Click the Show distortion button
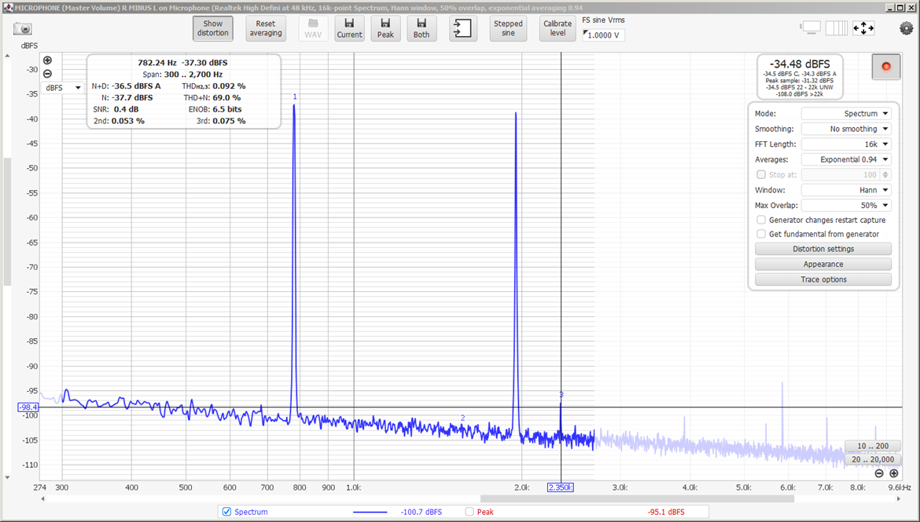This screenshot has height=522, width=920. [212, 28]
